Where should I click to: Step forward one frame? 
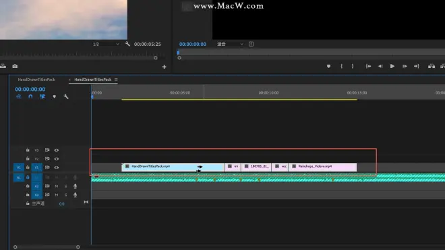(x=405, y=66)
